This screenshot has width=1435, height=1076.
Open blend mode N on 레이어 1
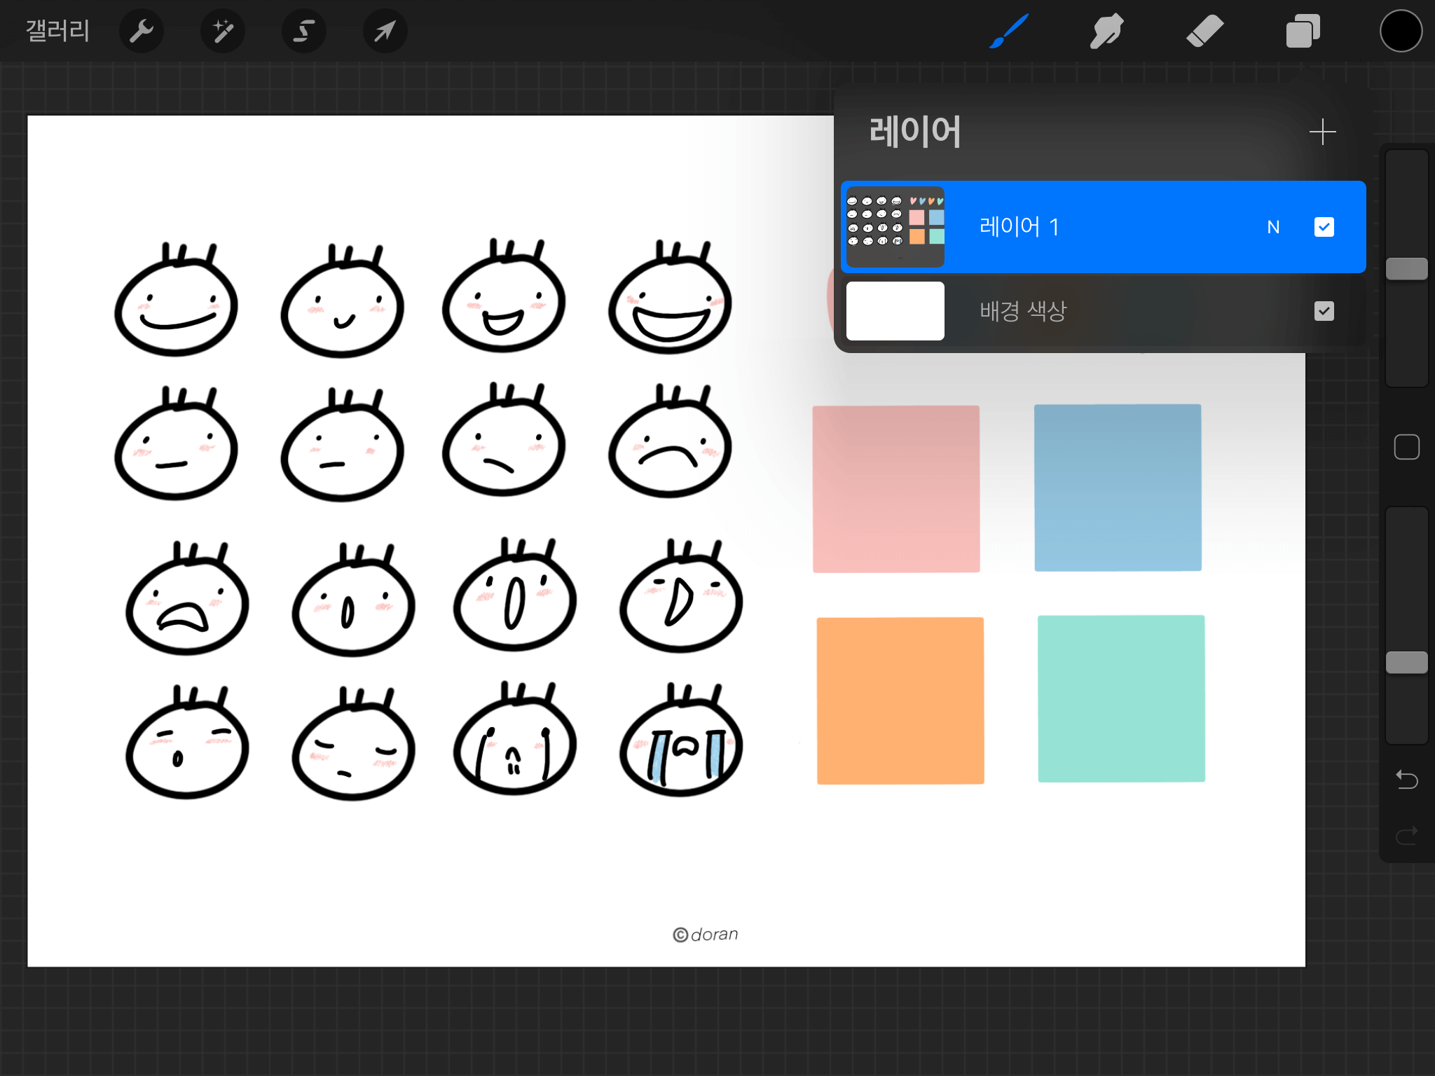[1273, 227]
